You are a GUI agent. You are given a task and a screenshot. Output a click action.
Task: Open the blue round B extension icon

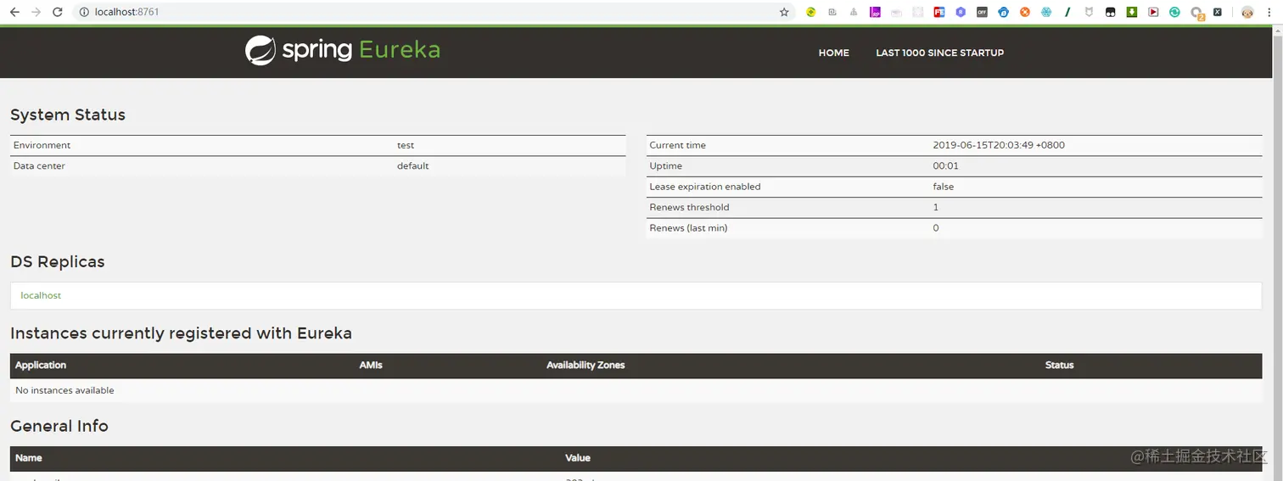coord(1003,12)
